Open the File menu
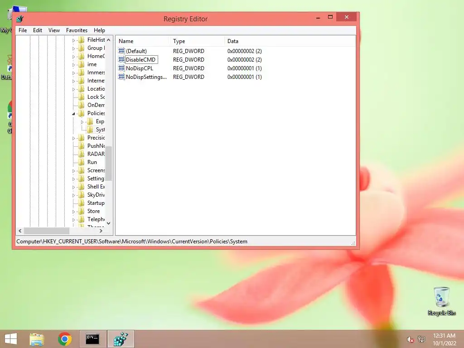Screen dimensions: 464x348 point(23,30)
